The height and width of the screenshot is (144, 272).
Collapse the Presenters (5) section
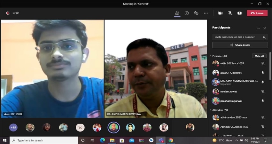[211, 56]
